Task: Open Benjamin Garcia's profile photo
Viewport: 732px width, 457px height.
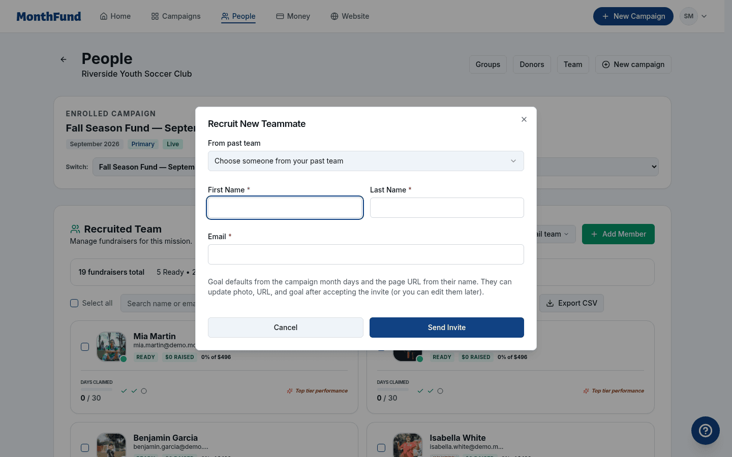Action: (x=111, y=445)
